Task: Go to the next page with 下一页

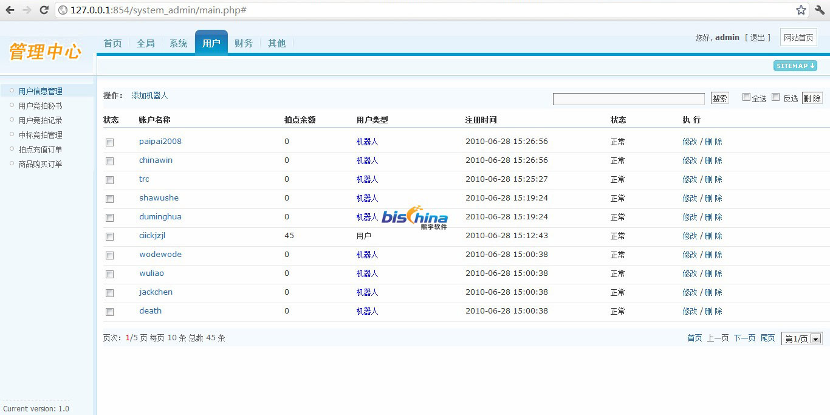Action: click(744, 338)
